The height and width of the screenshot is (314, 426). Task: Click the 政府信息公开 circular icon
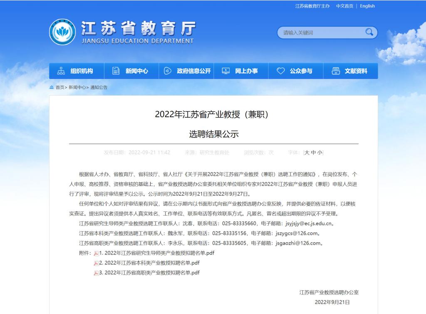coord(168,71)
